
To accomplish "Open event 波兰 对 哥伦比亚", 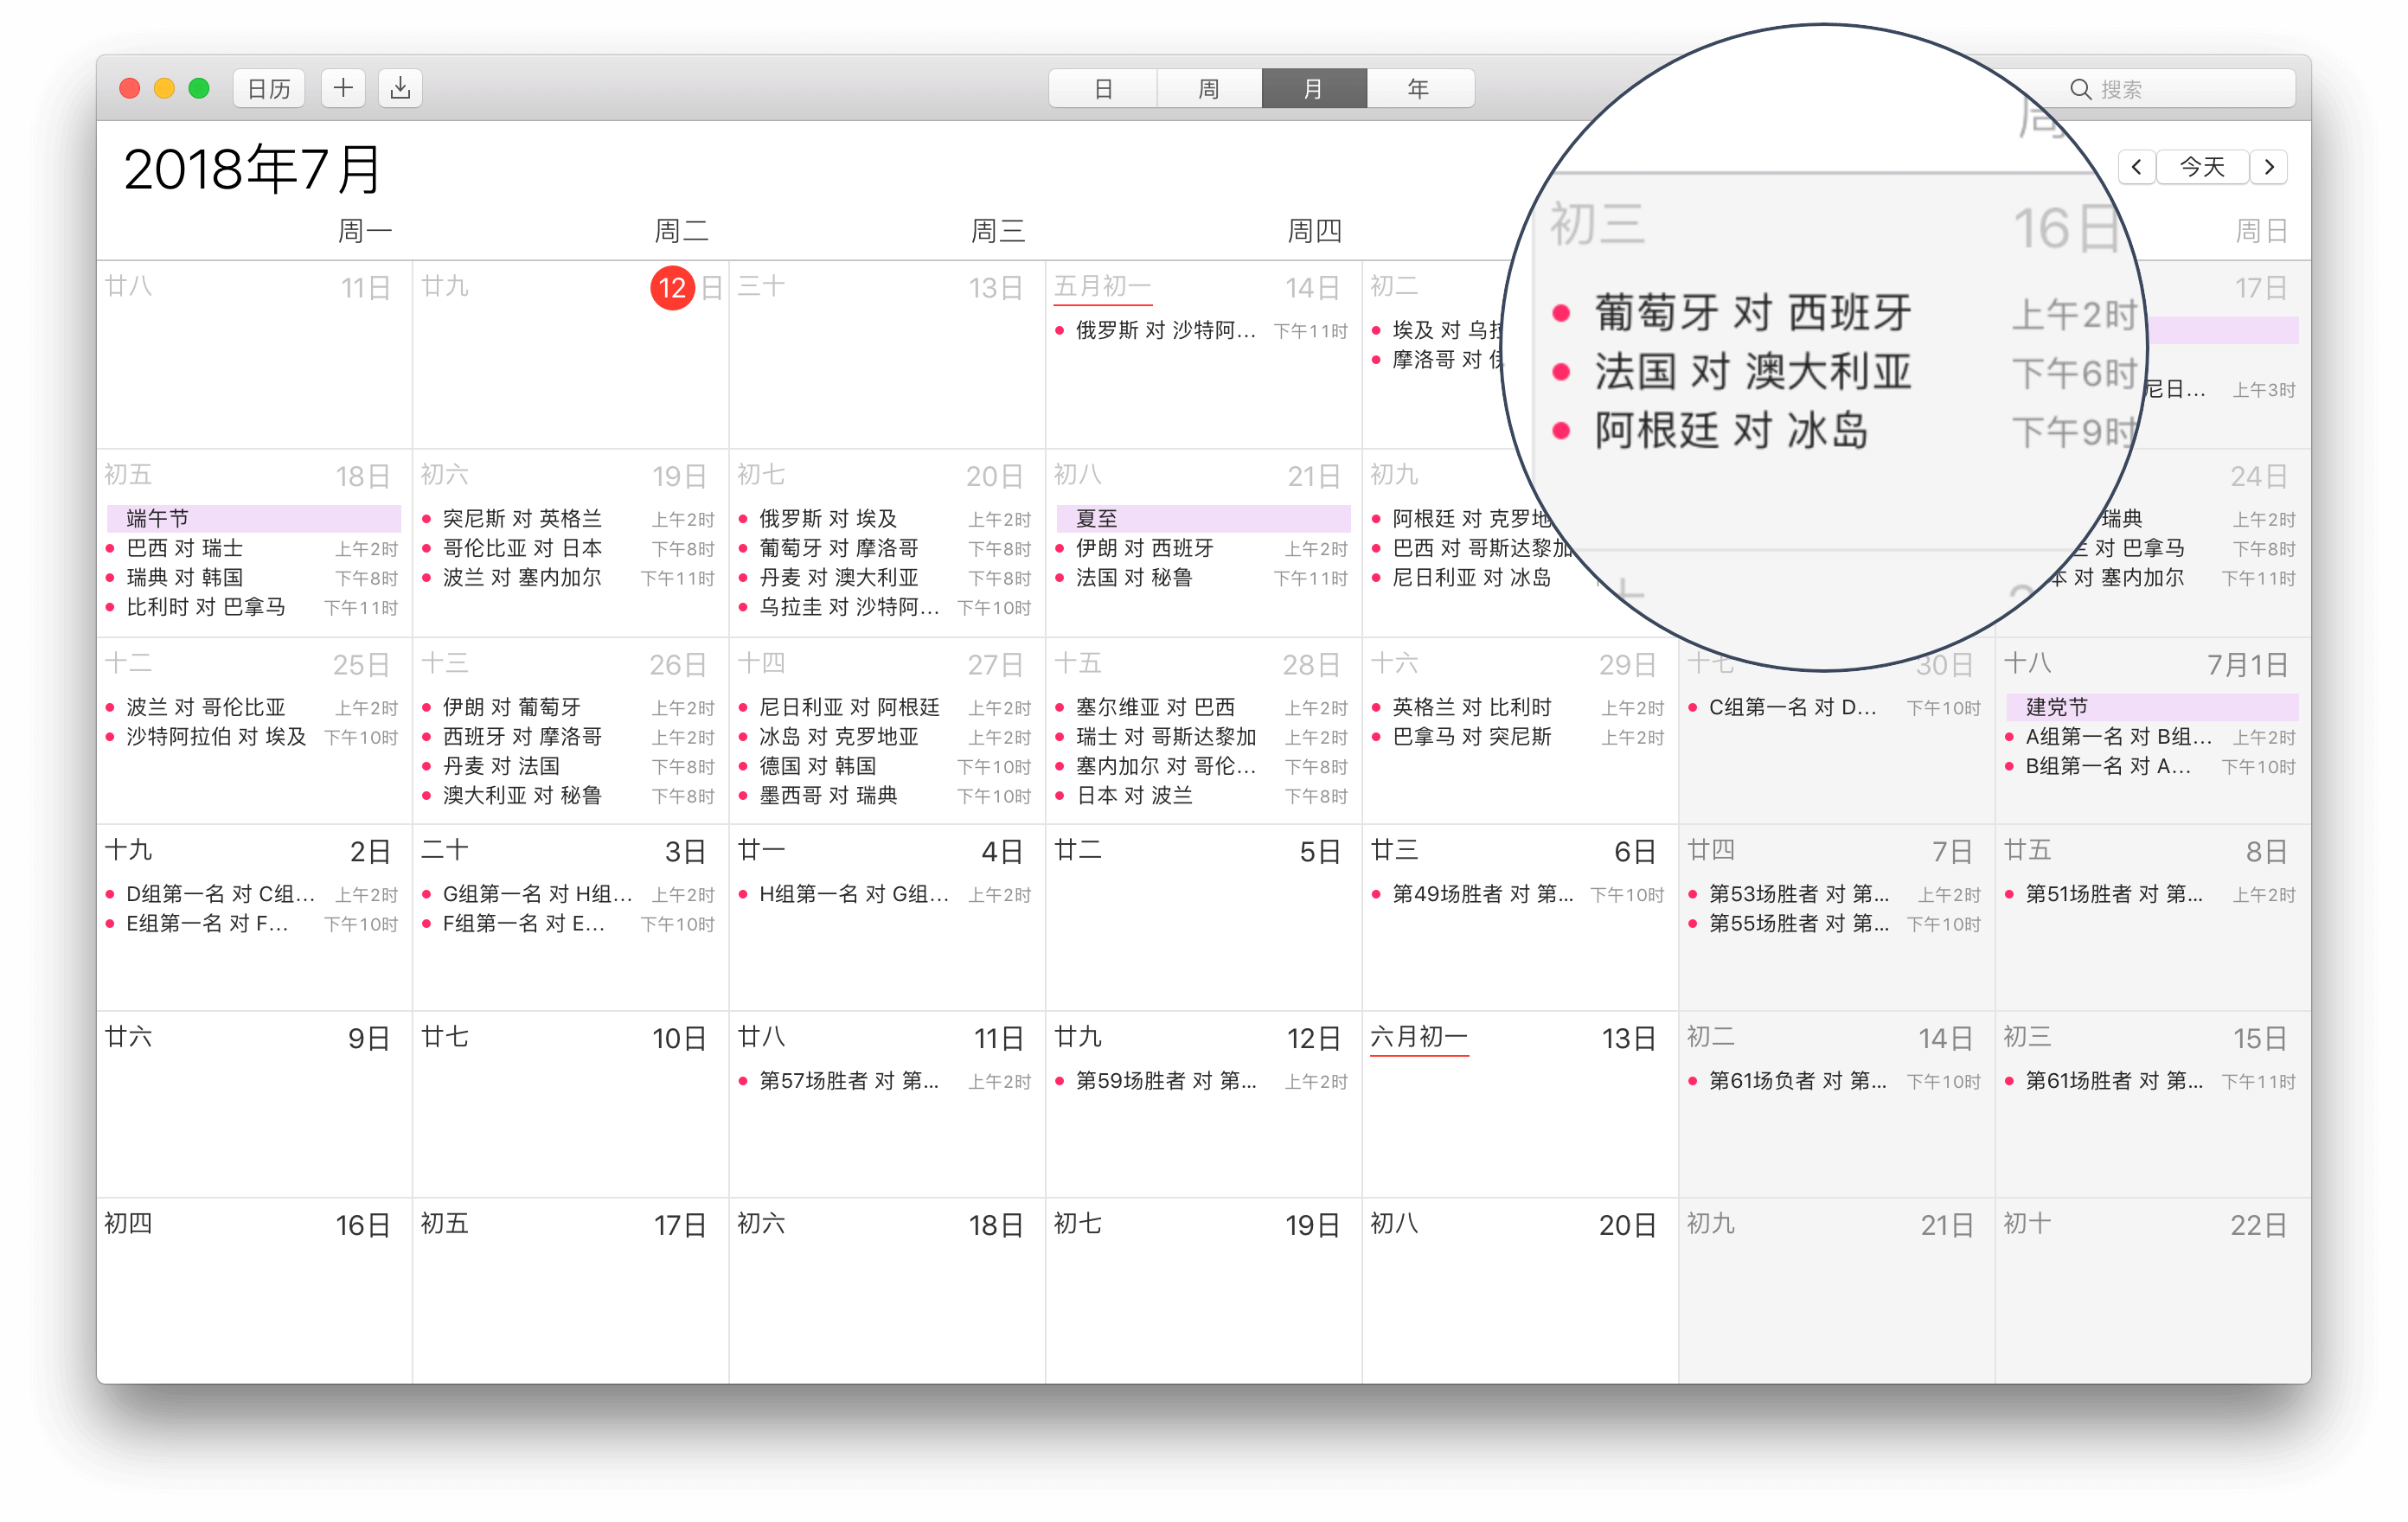I will (x=252, y=707).
